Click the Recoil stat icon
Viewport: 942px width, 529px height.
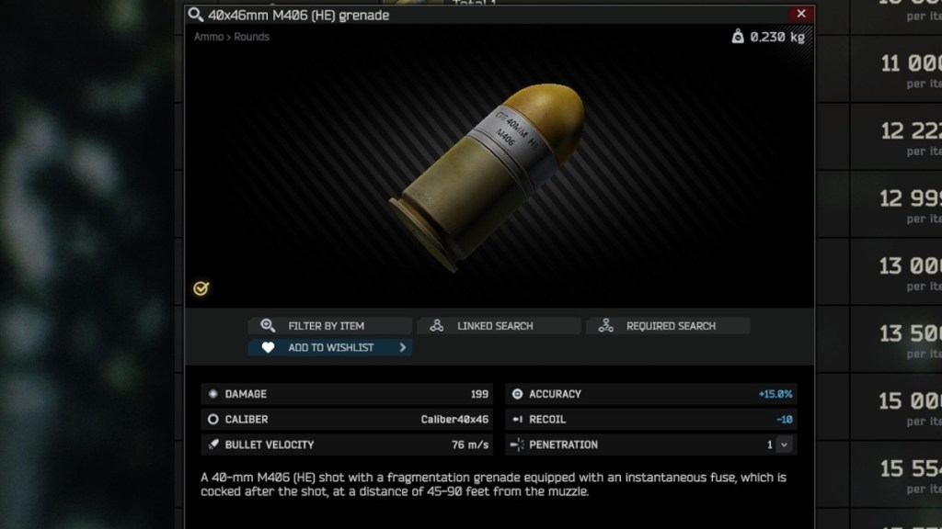(x=517, y=419)
